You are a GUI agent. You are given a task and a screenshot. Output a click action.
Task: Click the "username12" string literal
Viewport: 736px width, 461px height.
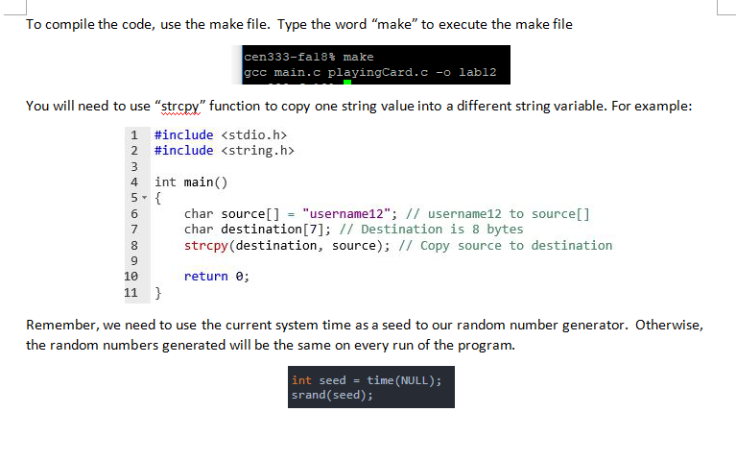point(346,214)
